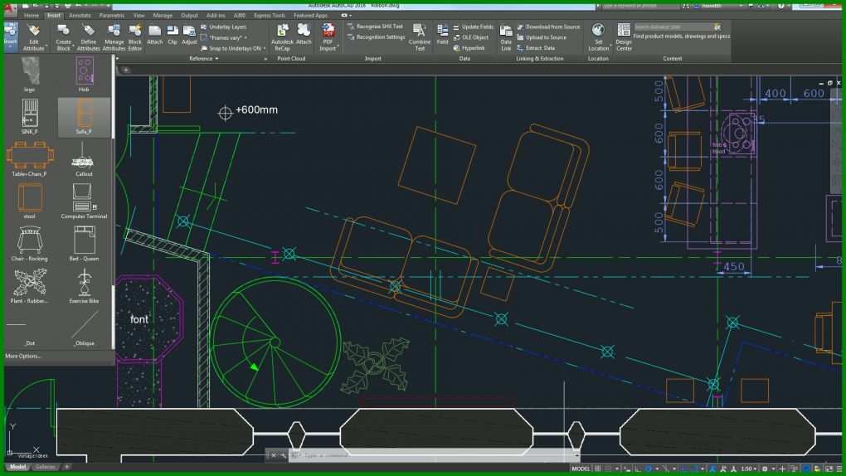Viewport: 846px width, 476px height.
Task: Click the Hyperlink tool
Action: (x=469, y=48)
